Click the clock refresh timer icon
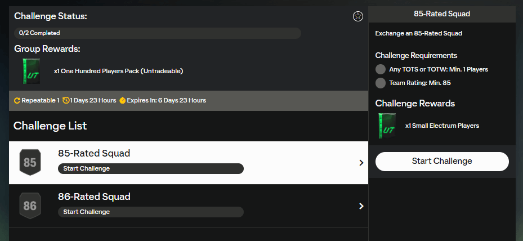This screenshot has width=523, height=241. [x=66, y=101]
